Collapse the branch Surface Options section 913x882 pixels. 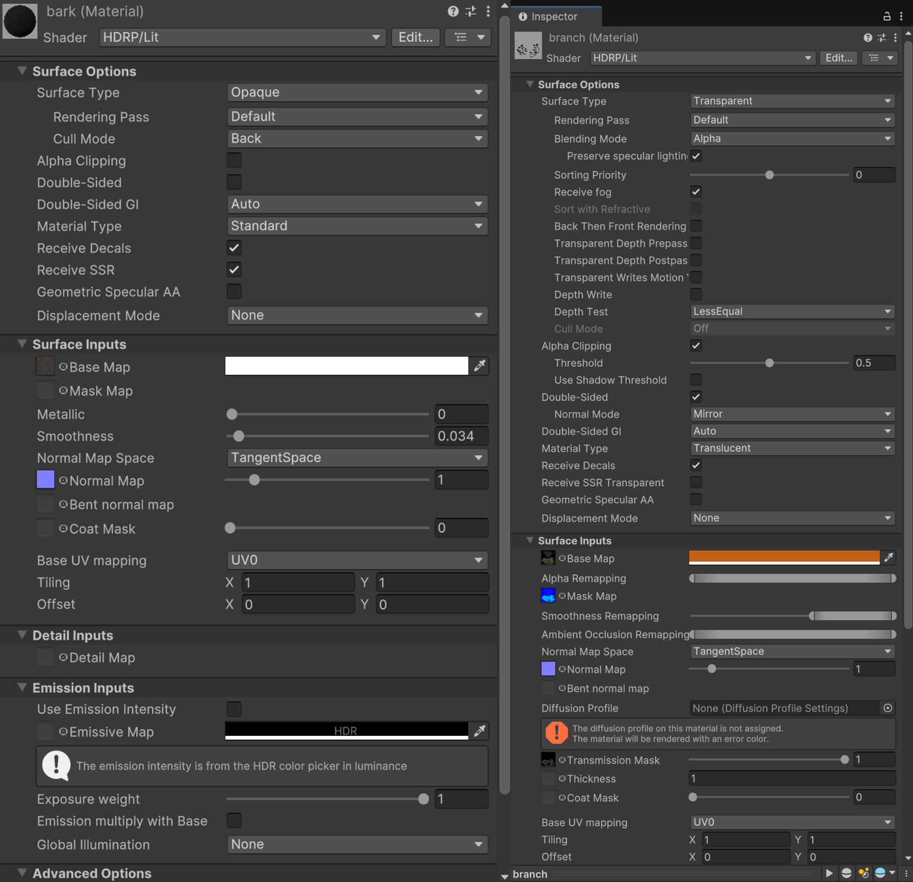[x=529, y=84]
